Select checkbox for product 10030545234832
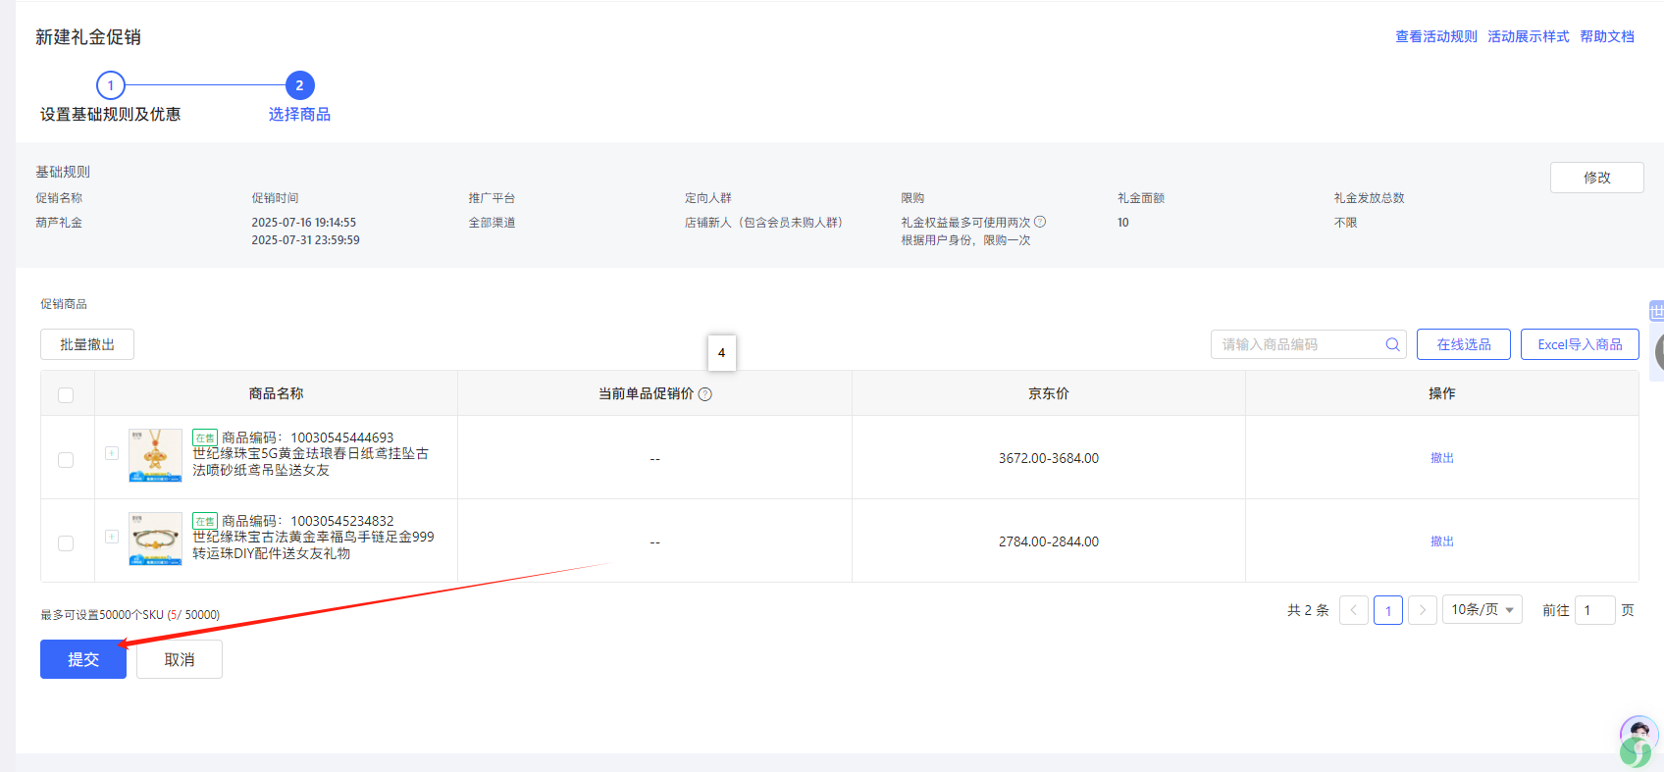This screenshot has height=772, width=1664. [x=66, y=542]
